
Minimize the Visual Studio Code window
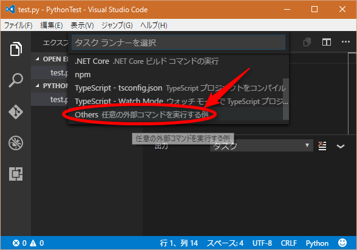(287, 9)
